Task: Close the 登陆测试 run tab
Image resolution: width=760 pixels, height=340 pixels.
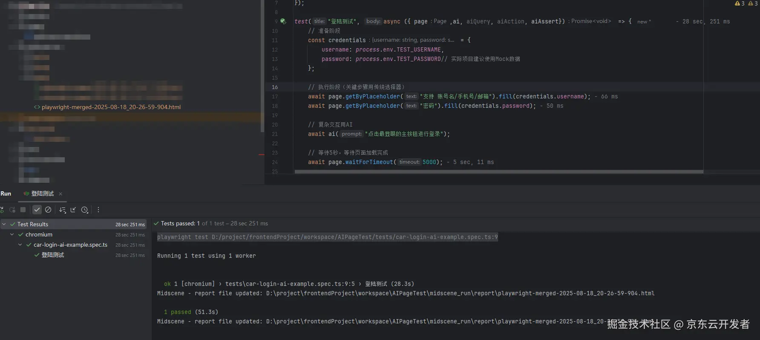Action: coord(60,194)
